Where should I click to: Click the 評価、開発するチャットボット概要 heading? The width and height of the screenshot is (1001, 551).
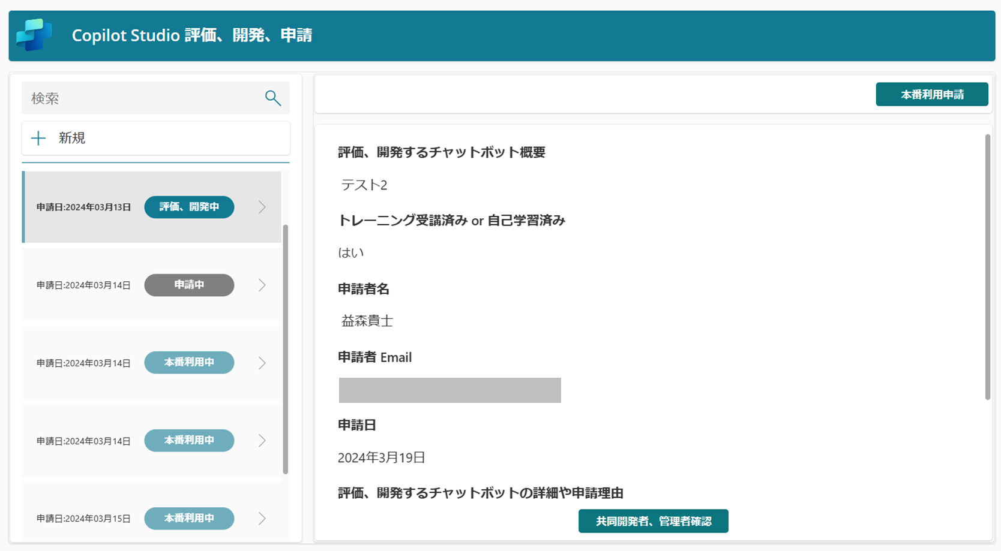(442, 152)
